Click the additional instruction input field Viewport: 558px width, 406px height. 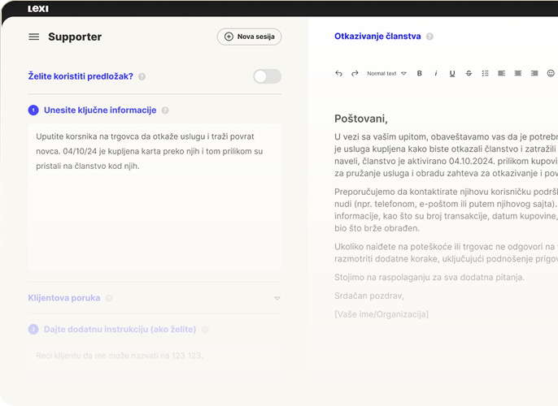coord(155,356)
